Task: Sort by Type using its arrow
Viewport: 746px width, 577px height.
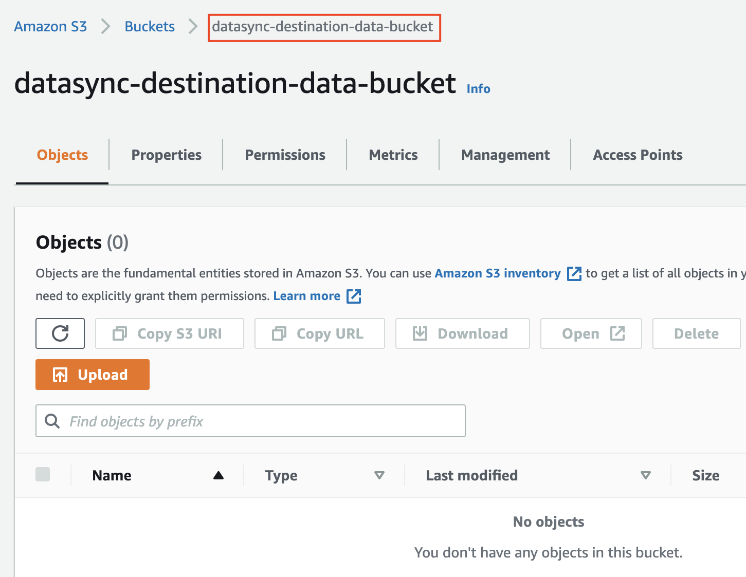Action: (379, 475)
